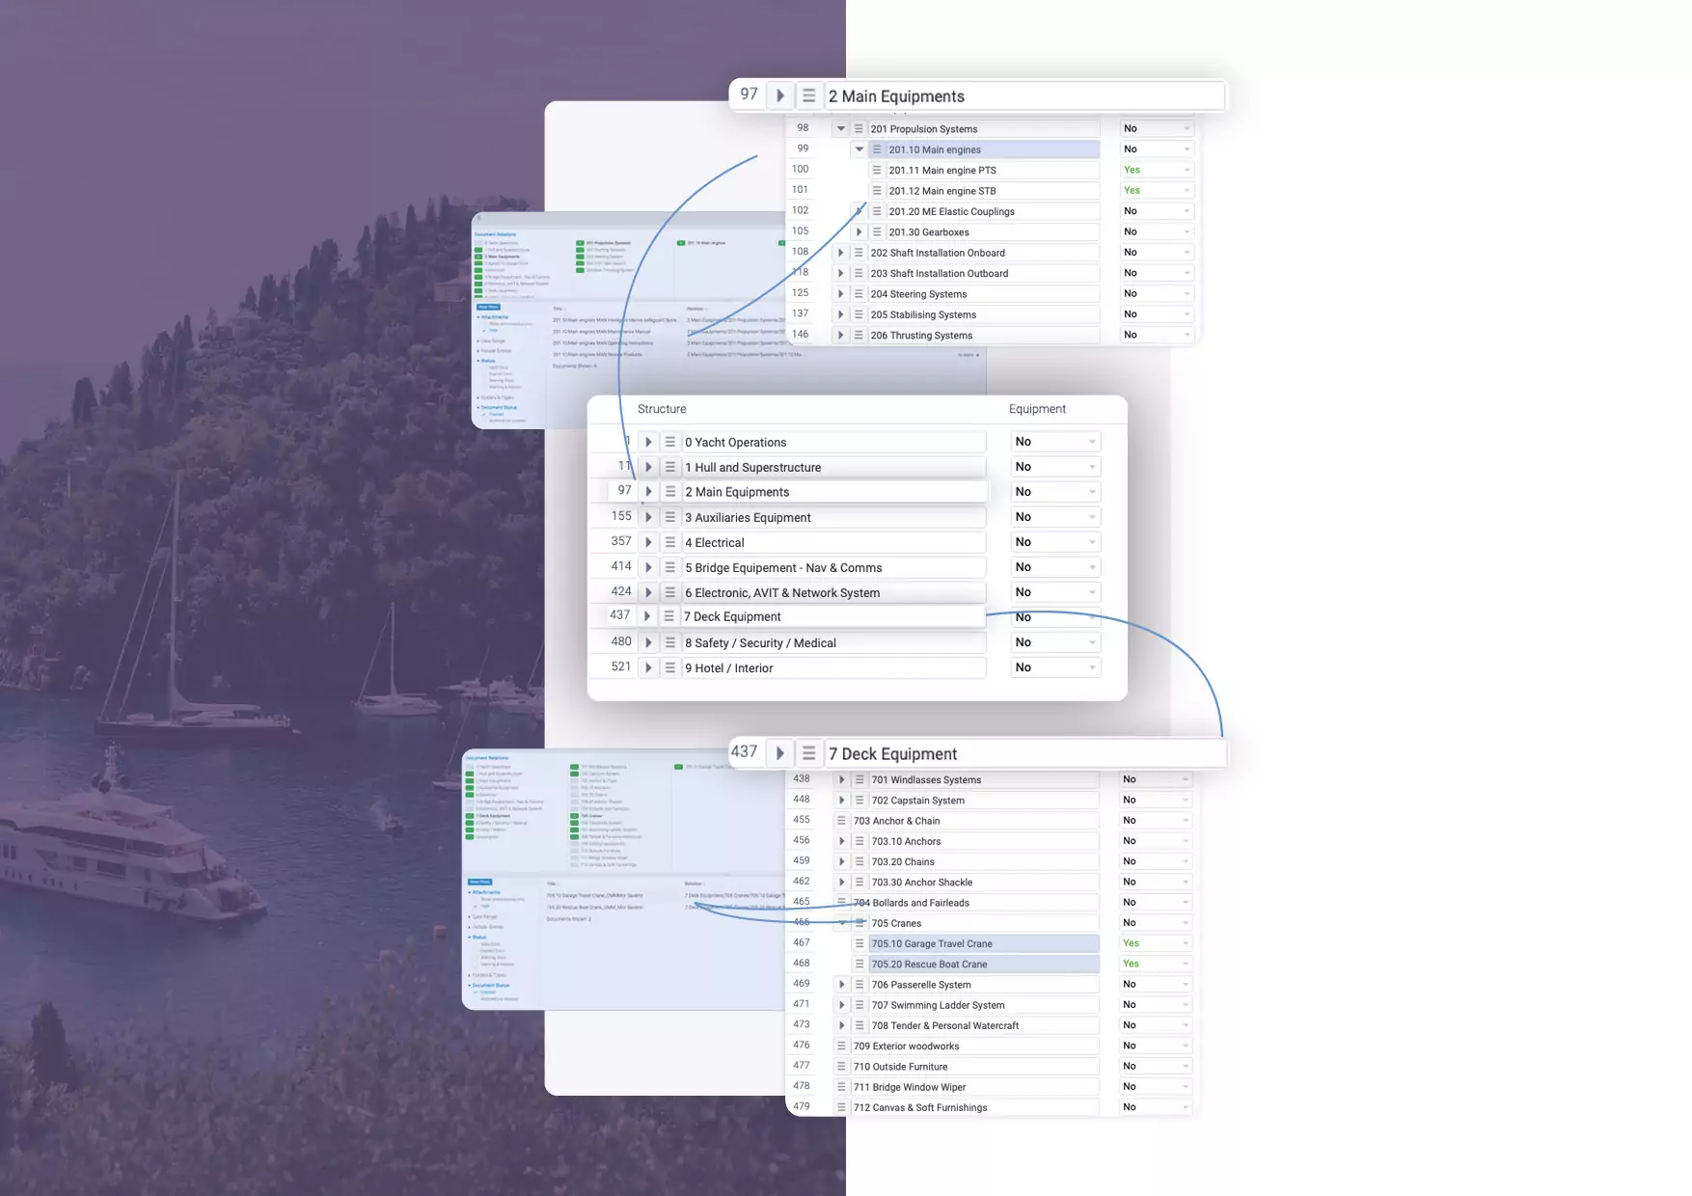Open Equipment dropdown for 8 Safety / Security / Medical
The height and width of the screenshot is (1196, 1692).
pyautogui.click(x=1055, y=642)
